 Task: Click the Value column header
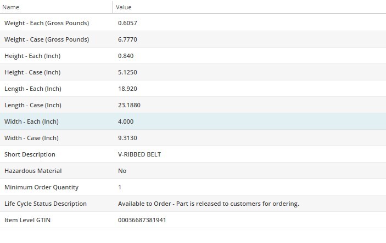coord(124,7)
